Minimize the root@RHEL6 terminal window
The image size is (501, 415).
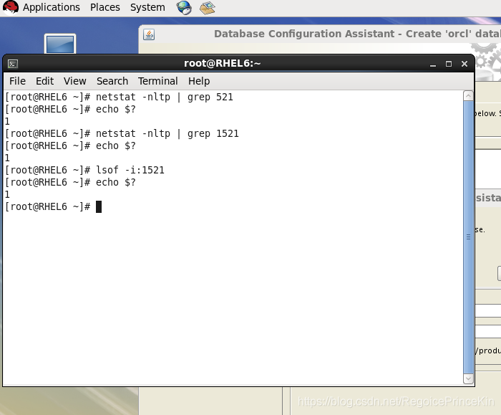433,64
